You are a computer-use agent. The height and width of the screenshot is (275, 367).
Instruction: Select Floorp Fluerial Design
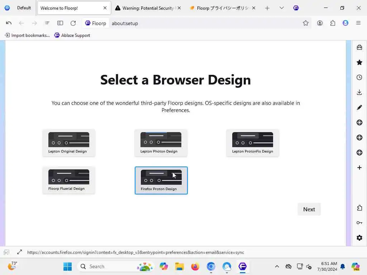(x=69, y=180)
